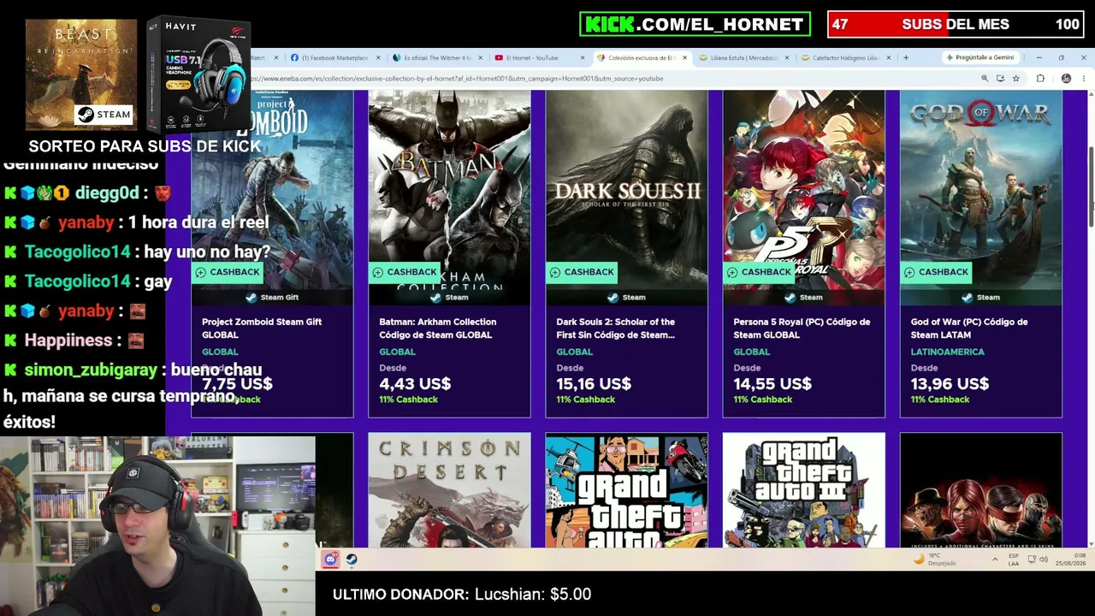Image resolution: width=1095 pixels, height=616 pixels.
Task: Click the Steam platform label under Batman: Arkham Collection
Action: (x=450, y=297)
